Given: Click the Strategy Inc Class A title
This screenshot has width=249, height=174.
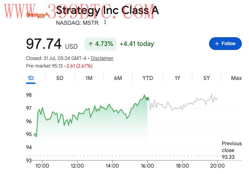Looking at the screenshot, I should (108, 10).
